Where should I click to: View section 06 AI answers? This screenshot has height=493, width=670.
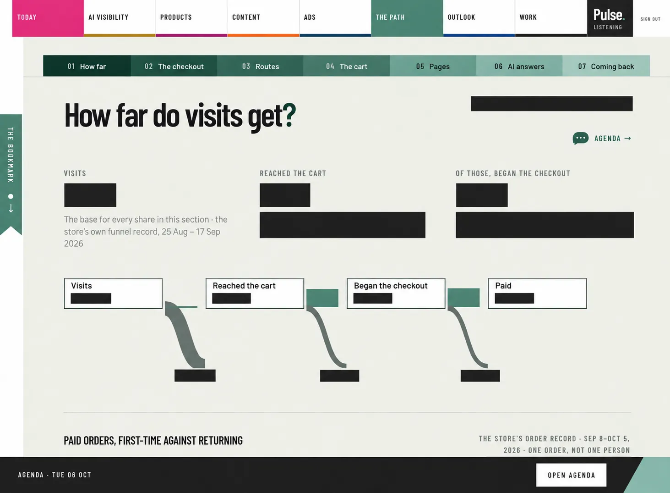pyautogui.click(x=519, y=66)
